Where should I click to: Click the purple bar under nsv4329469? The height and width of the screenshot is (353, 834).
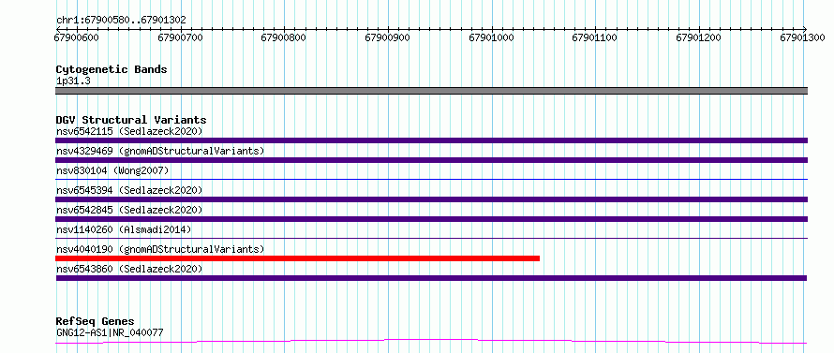[431, 160]
